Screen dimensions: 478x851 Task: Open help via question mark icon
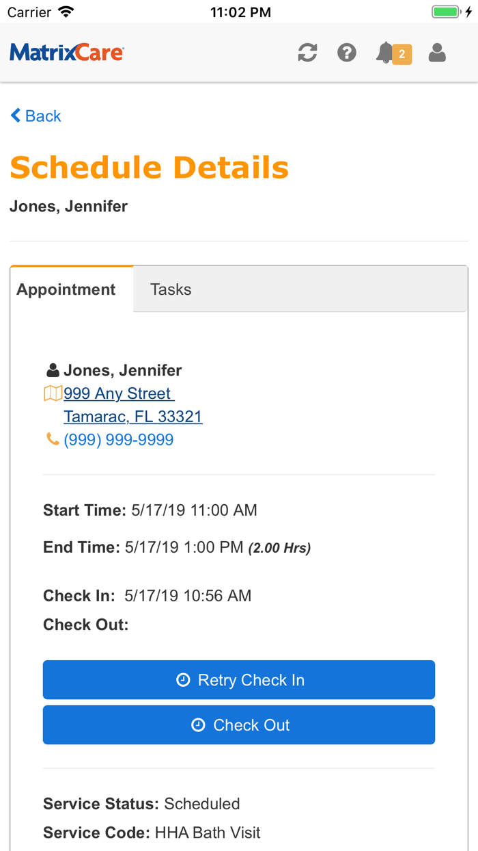coord(347,53)
